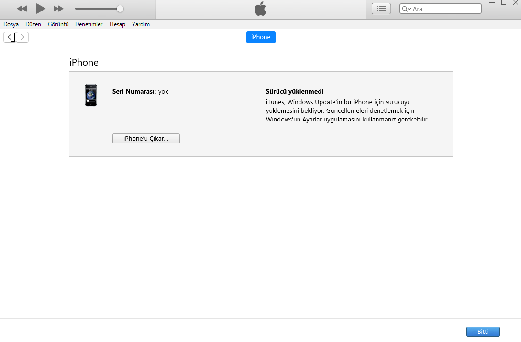Open the Denetimler menu
This screenshot has width=521, height=342.
coord(89,24)
